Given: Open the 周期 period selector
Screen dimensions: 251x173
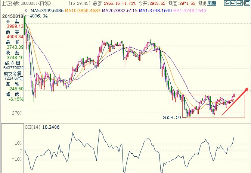Looking at the screenshot, I should 211,3.
